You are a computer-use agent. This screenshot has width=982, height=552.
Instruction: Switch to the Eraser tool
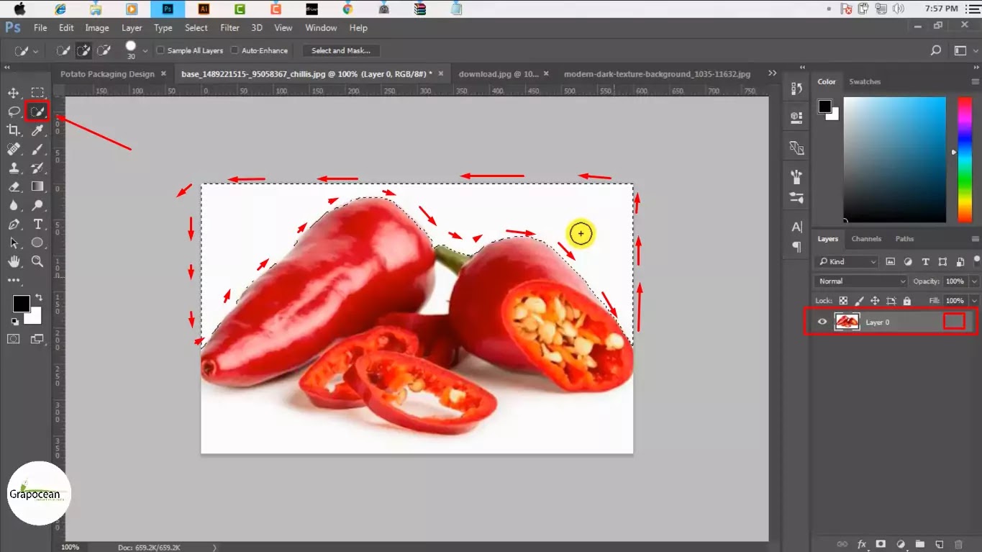click(12, 186)
